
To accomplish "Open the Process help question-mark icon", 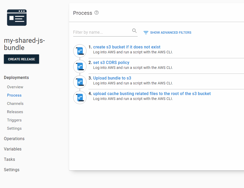I will click(x=97, y=13).
